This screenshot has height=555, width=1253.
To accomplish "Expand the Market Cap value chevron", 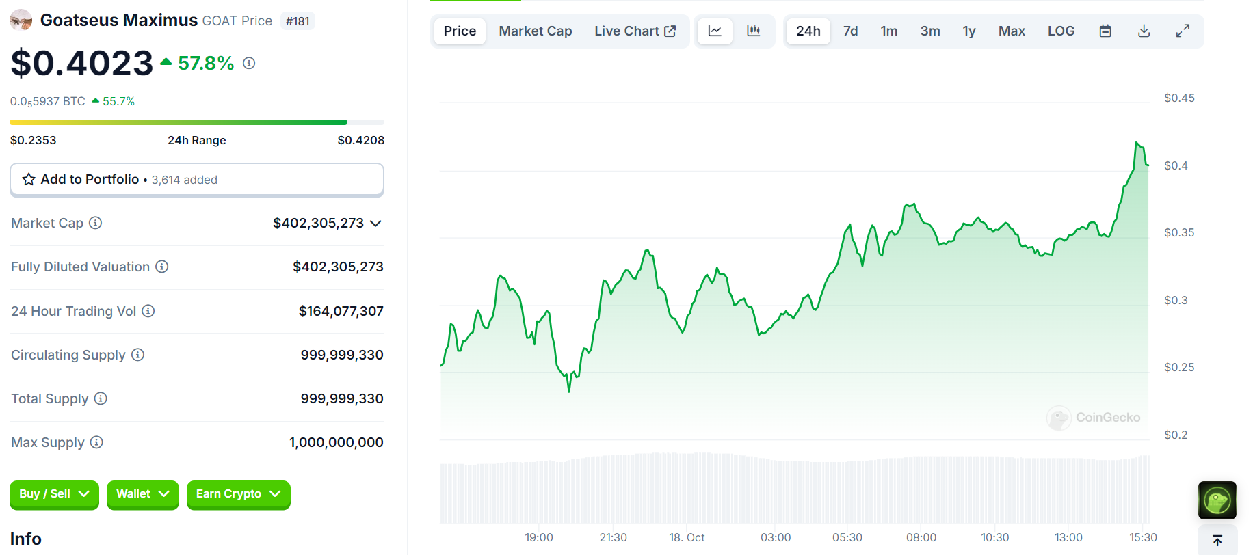I will 375,224.
